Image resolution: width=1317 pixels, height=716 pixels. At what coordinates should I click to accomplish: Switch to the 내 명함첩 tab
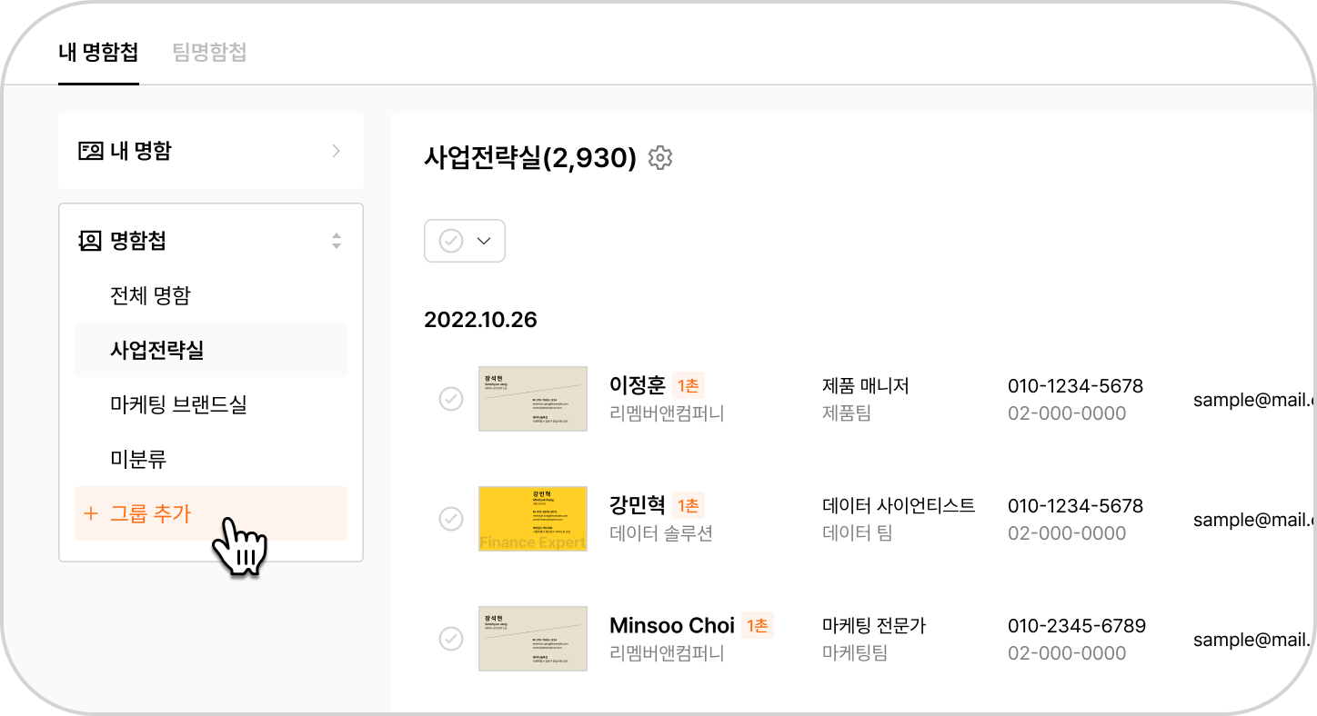(x=98, y=52)
